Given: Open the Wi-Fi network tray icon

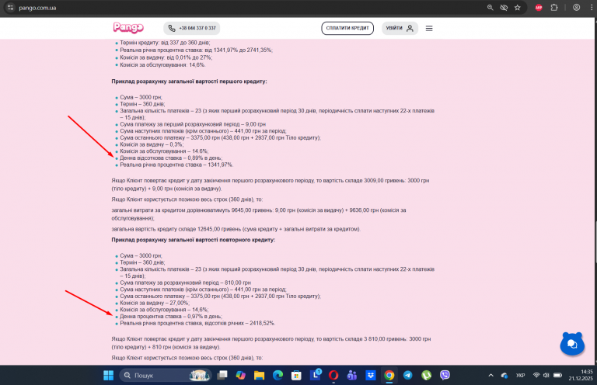Looking at the screenshot, I should 536,375.
